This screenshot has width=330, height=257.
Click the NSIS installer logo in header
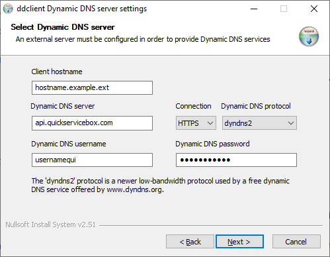309,36
